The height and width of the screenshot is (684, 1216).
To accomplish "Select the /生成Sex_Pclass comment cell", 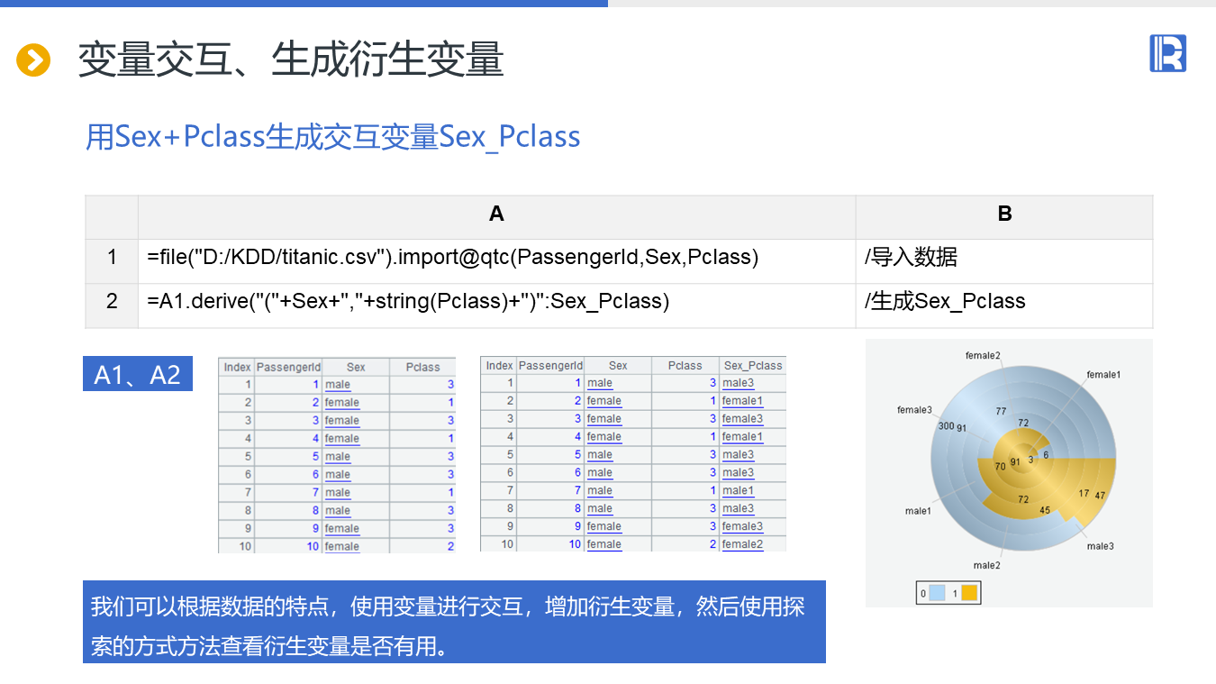I will (1003, 301).
